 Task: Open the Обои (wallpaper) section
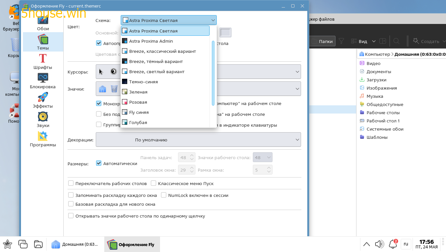tap(43, 24)
